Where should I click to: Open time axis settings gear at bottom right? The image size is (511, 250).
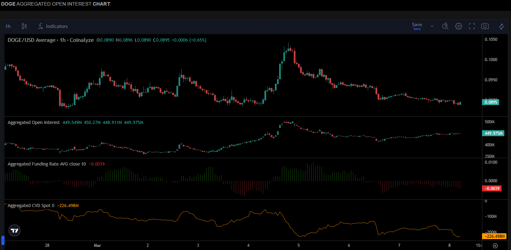tap(495, 246)
